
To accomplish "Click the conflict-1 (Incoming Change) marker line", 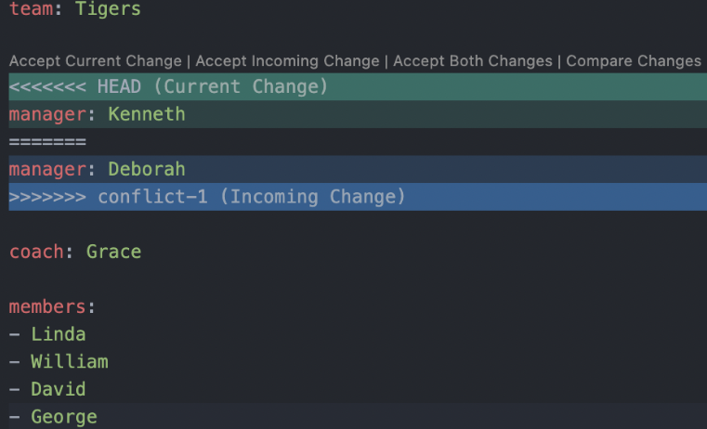I will tap(207, 197).
